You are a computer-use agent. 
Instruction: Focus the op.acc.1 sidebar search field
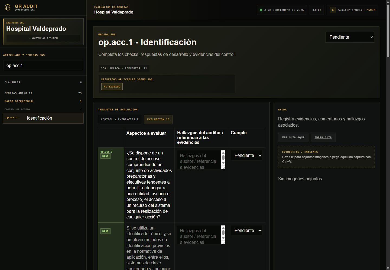pyautogui.click(x=43, y=66)
